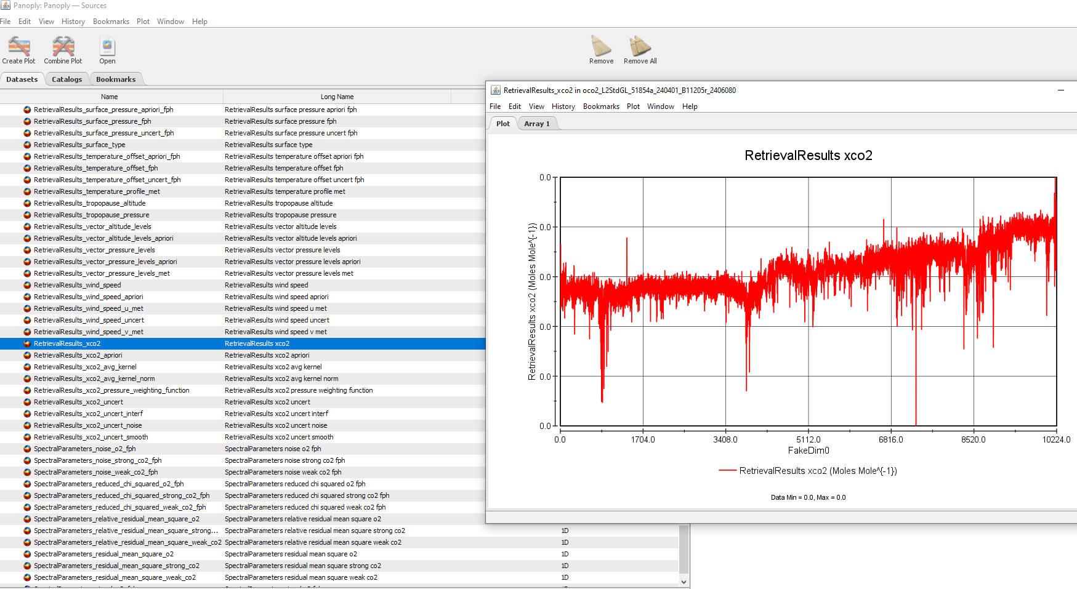The height and width of the screenshot is (589, 1077).
Task: Click the globe icon beside RetrievalResults_vector_altitude_levels
Action: (x=27, y=226)
